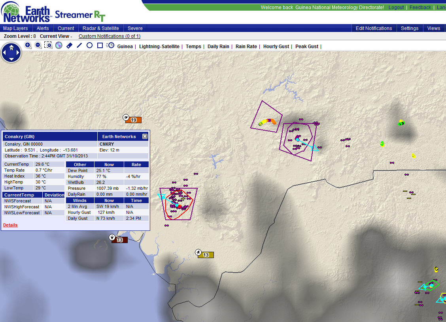Open the Severe menu
The height and width of the screenshot is (322, 446).
click(x=135, y=28)
